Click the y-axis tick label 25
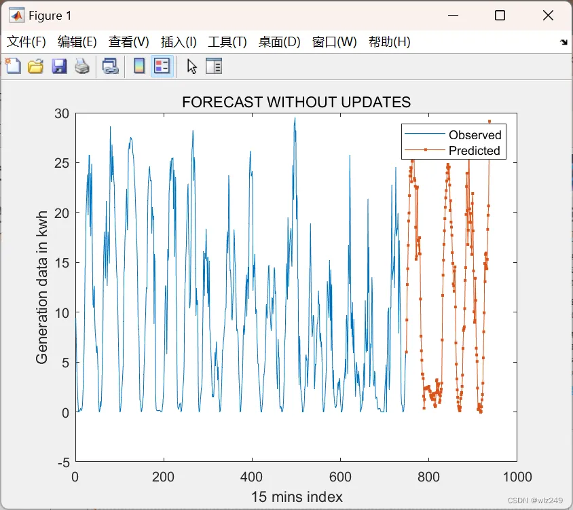This screenshot has height=510, width=573. [62, 163]
